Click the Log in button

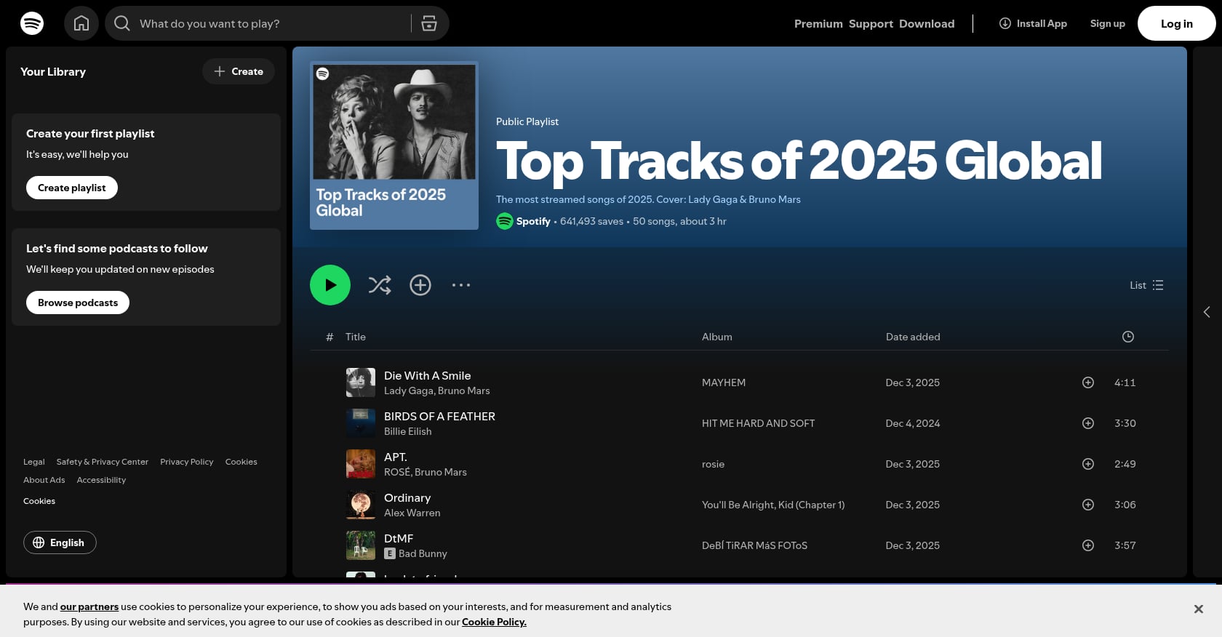coord(1177,23)
